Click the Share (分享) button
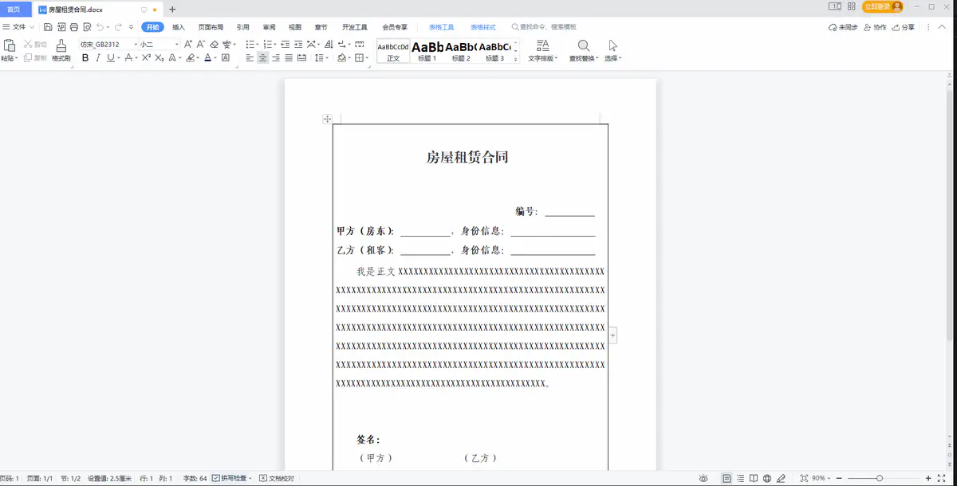The width and height of the screenshot is (957, 486). [904, 27]
